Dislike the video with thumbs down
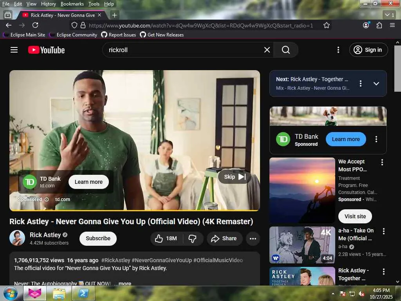Screen dimensions: 401x301 click(193, 239)
